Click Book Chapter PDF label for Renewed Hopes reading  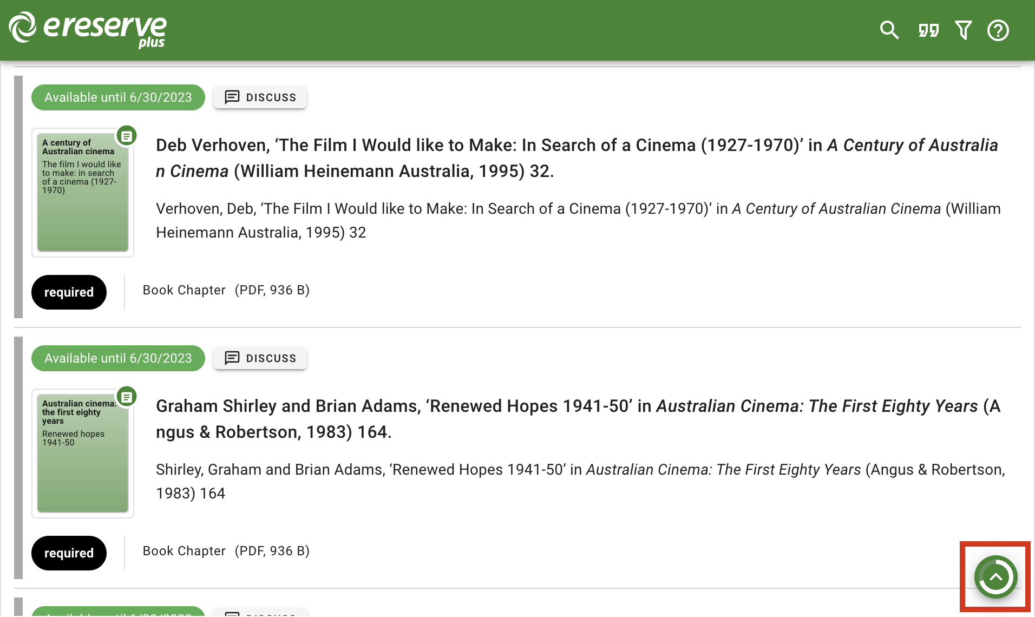coord(226,551)
